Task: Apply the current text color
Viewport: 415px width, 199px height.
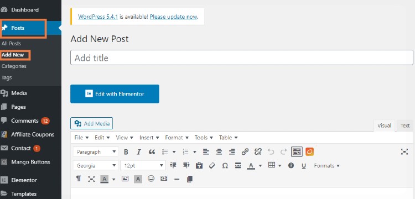Action: [251, 166]
